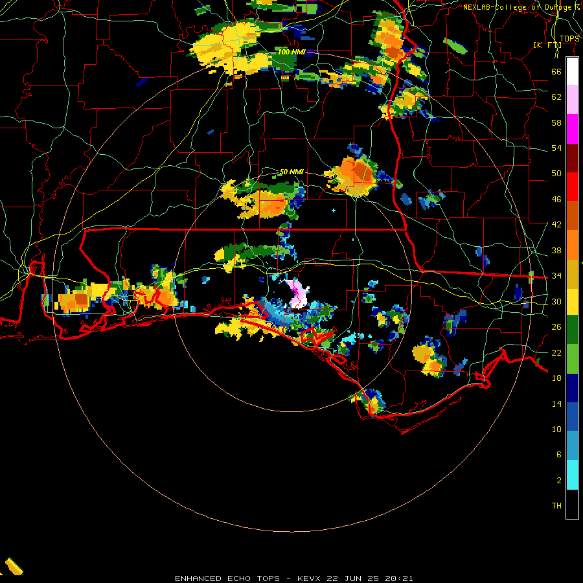The height and width of the screenshot is (583, 583).
Task: Click the '22 JUN 25 20:21' timestamp
Action: tap(370, 578)
